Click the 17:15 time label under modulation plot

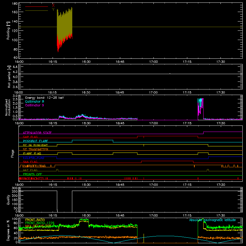click(187, 123)
